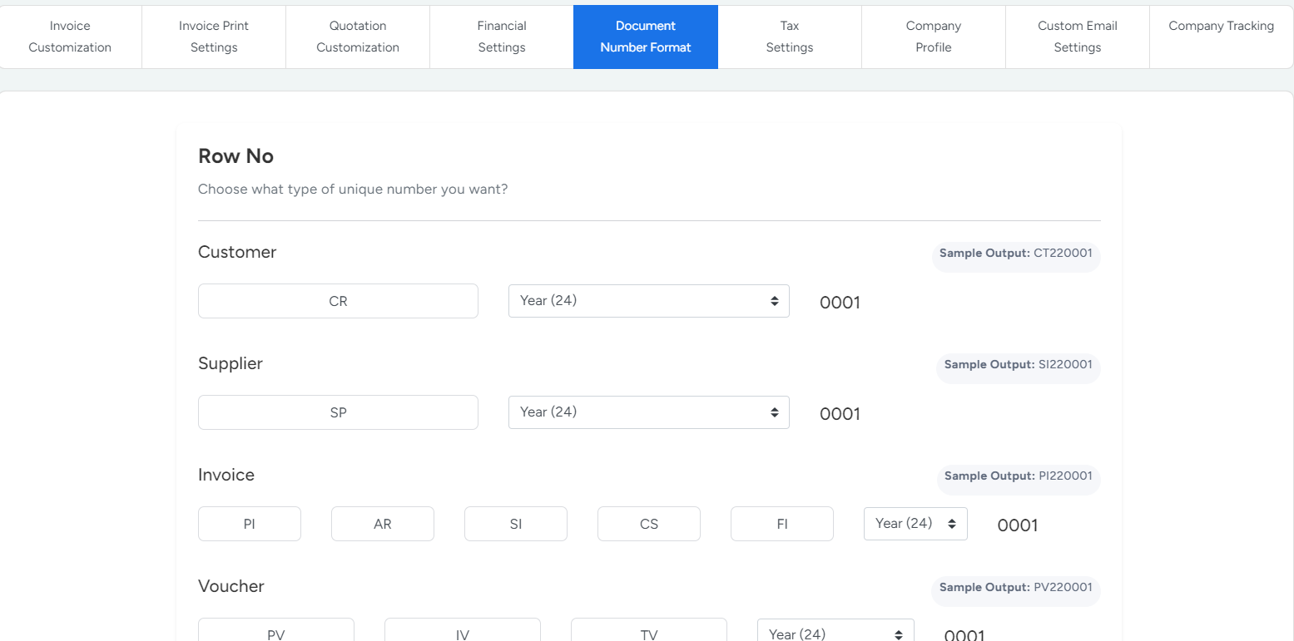Click the 0001 number in Customer row
This screenshot has height=641, width=1294.
pos(840,303)
